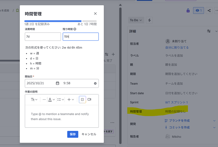Expand the chevron beside コミットを作成

(x=214, y=128)
